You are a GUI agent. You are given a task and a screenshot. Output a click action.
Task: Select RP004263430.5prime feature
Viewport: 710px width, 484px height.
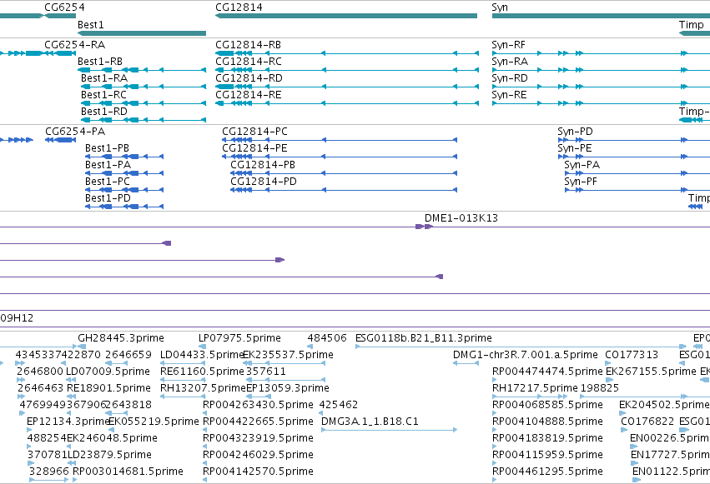(205, 413)
